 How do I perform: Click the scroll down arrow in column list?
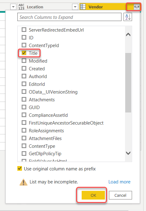coord(128,153)
